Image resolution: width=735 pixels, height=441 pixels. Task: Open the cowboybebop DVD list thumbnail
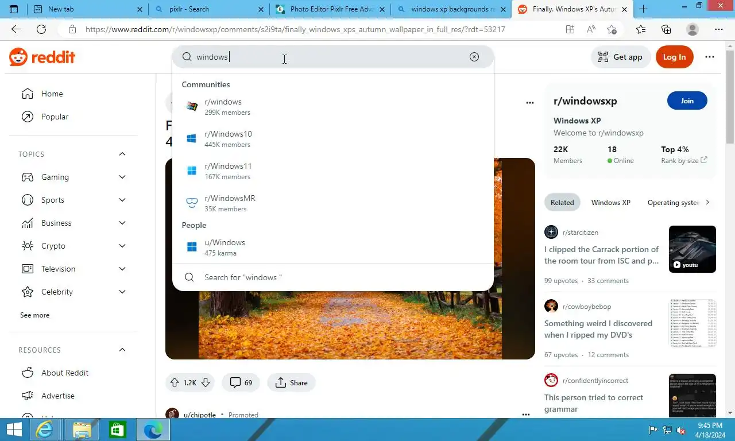693,323
